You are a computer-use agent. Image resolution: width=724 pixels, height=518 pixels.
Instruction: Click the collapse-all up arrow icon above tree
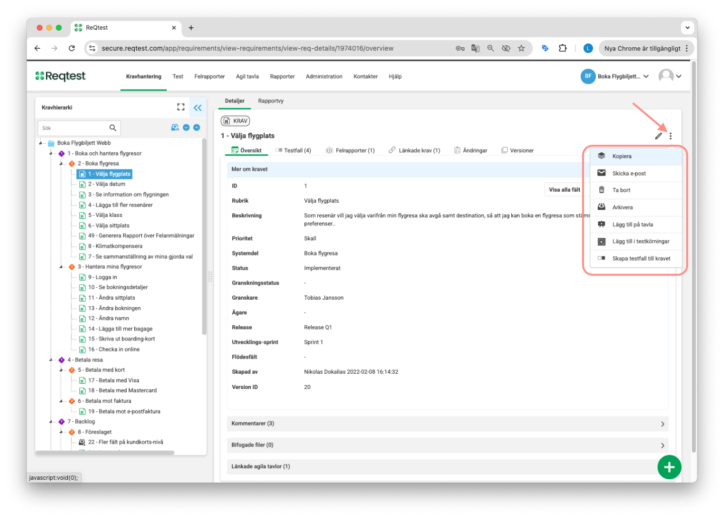tap(197, 128)
